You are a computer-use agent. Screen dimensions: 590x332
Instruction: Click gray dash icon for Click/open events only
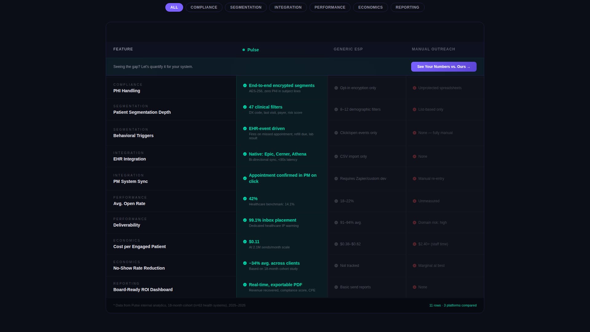tap(336, 133)
